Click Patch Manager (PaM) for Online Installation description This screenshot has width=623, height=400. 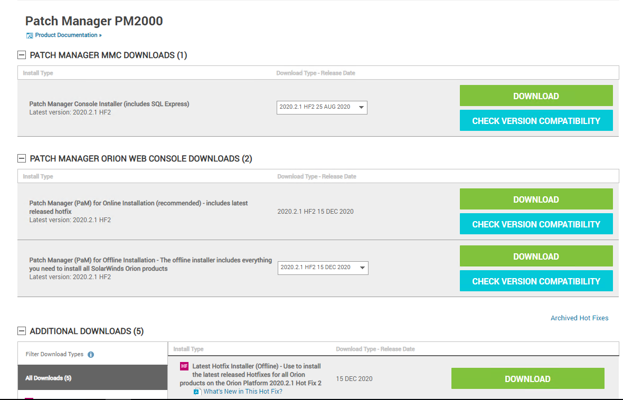point(138,207)
